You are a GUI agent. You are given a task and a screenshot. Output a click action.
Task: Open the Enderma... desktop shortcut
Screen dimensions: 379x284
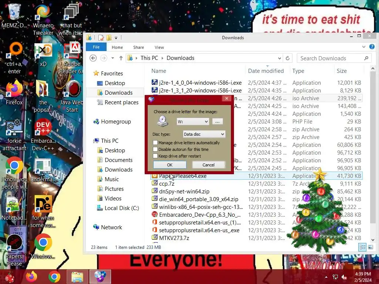click(43, 170)
